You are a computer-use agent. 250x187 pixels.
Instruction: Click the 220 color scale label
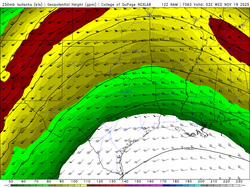click(x=226, y=181)
